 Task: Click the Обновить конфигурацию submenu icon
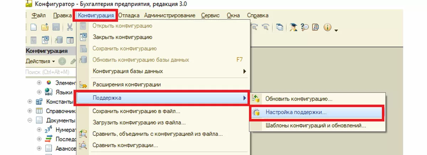pos(256,98)
